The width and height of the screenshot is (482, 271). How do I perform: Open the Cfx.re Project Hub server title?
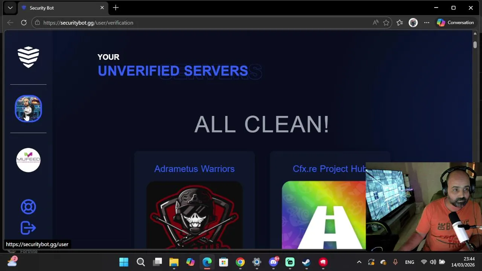(329, 169)
